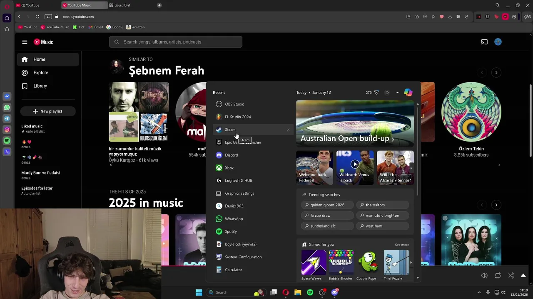
Task: Open the Alcaraz v Sinner card
Action: pyautogui.click(x=395, y=168)
